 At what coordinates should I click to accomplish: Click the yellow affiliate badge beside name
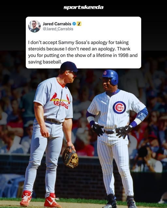click(x=79, y=24)
